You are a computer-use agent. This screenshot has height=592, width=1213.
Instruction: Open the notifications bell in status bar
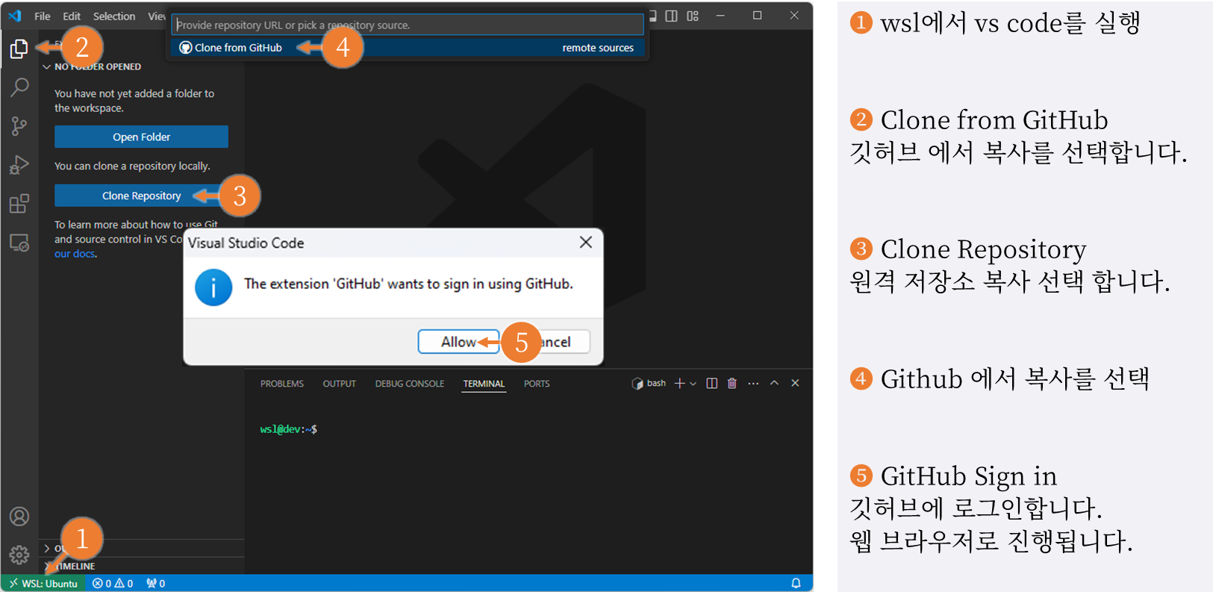pos(796,584)
